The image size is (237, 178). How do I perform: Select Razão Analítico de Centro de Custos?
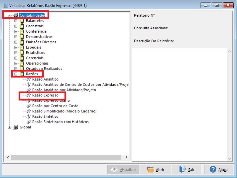[81, 85]
